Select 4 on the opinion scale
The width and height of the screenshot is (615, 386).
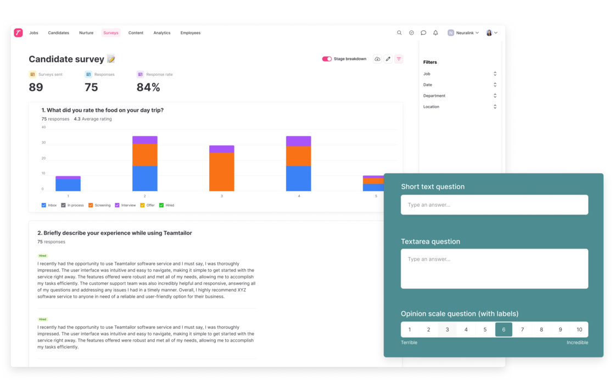(x=466, y=329)
